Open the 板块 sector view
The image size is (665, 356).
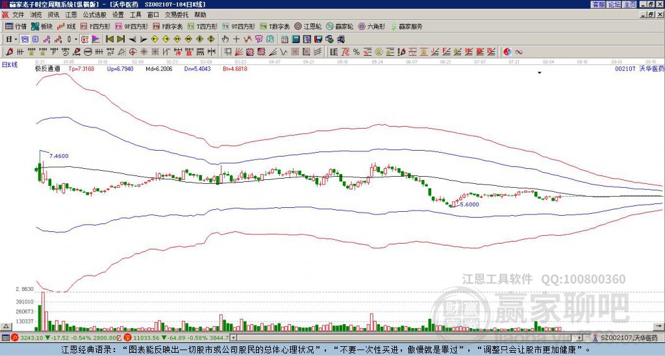point(42,26)
